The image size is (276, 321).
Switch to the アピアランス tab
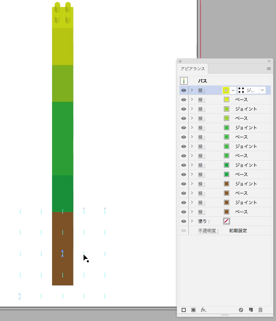[192, 69]
